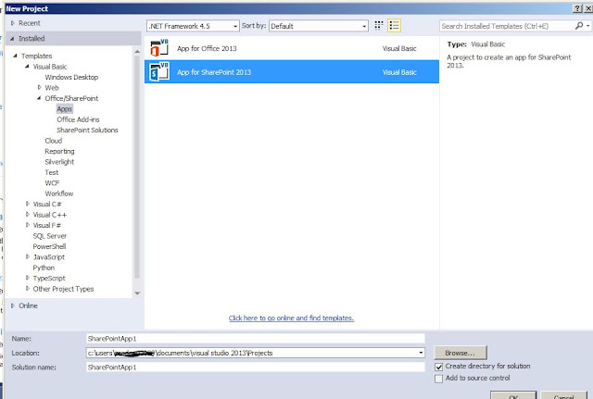This screenshot has width=593, height=399.
Task: Open the search options dropdown arrow
Action: [x=587, y=26]
